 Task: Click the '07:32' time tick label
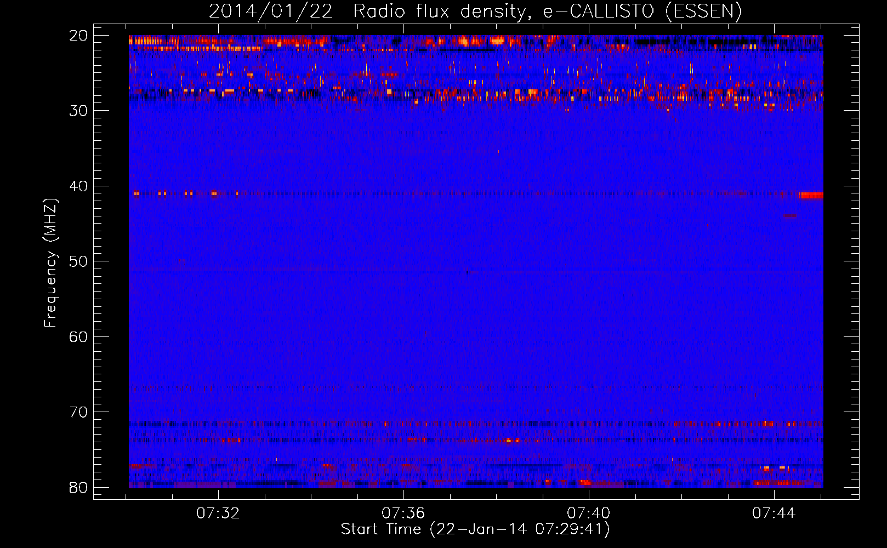pos(218,513)
